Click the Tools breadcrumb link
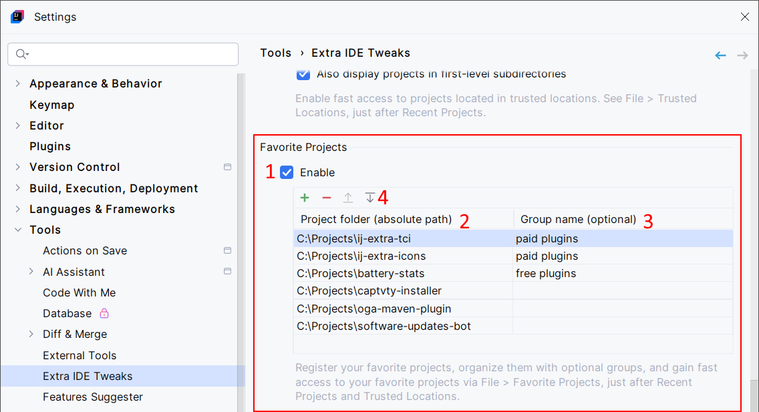The image size is (759, 412). pos(276,53)
